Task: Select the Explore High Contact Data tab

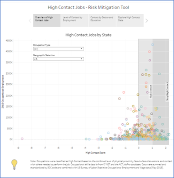Action: pos(130,20)
